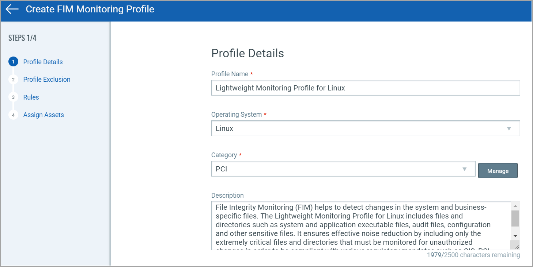
Task: Click the Operating System field label
Action: coord(237,115)
